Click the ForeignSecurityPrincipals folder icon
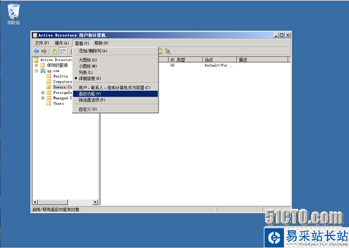 49,92
